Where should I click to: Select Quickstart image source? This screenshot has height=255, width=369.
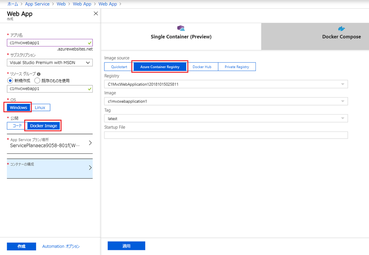[x=119, y=67]
